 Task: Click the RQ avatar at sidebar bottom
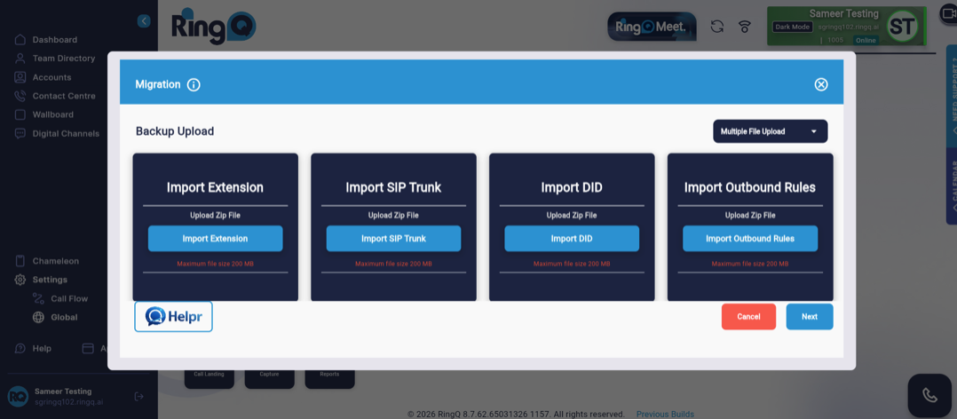click(18, 397)
